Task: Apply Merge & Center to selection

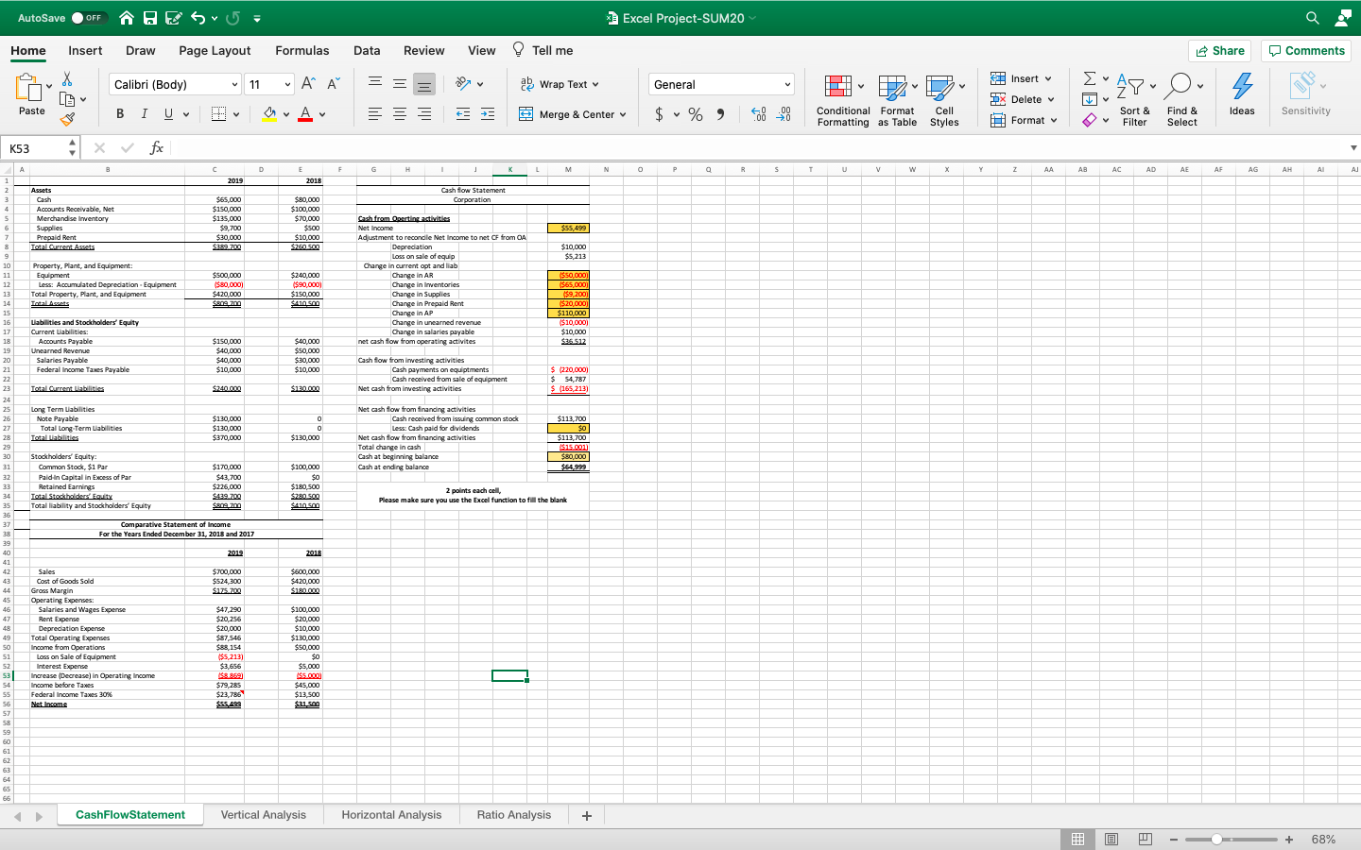Action: click(x=574, y=113)
